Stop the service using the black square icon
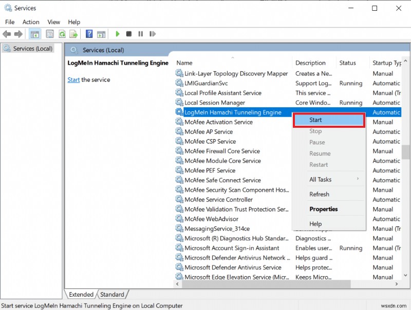 tap(129, 34)
